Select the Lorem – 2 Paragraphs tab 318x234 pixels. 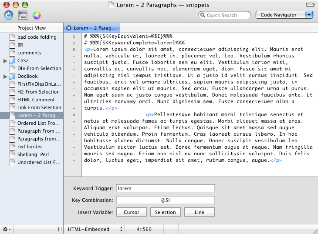tap(95, 28)
